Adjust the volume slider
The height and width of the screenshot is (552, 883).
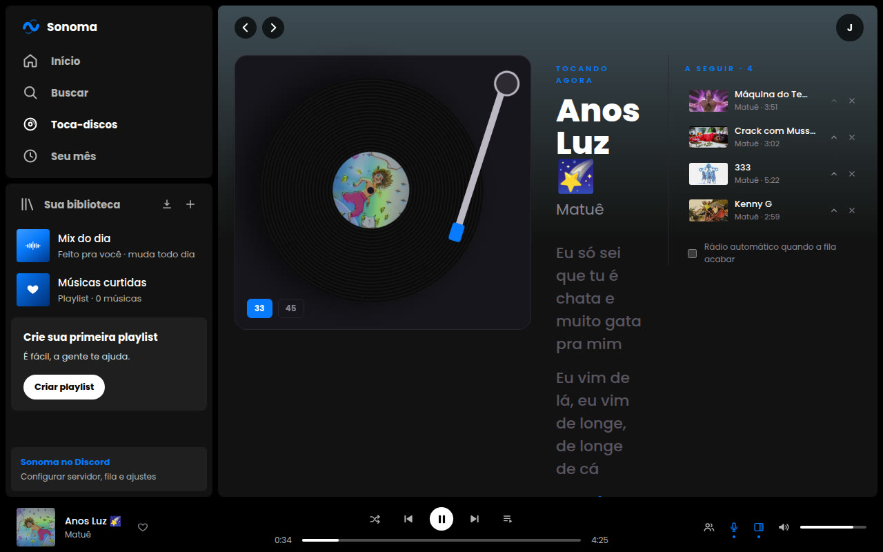point(833,527)
